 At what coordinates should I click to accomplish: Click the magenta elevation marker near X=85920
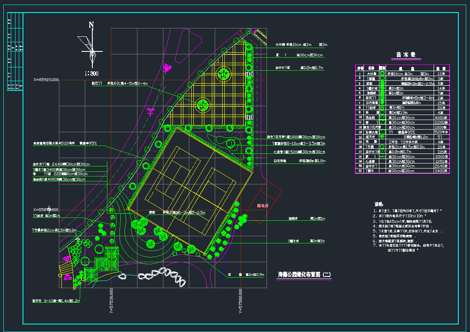[x=168, y=68]
